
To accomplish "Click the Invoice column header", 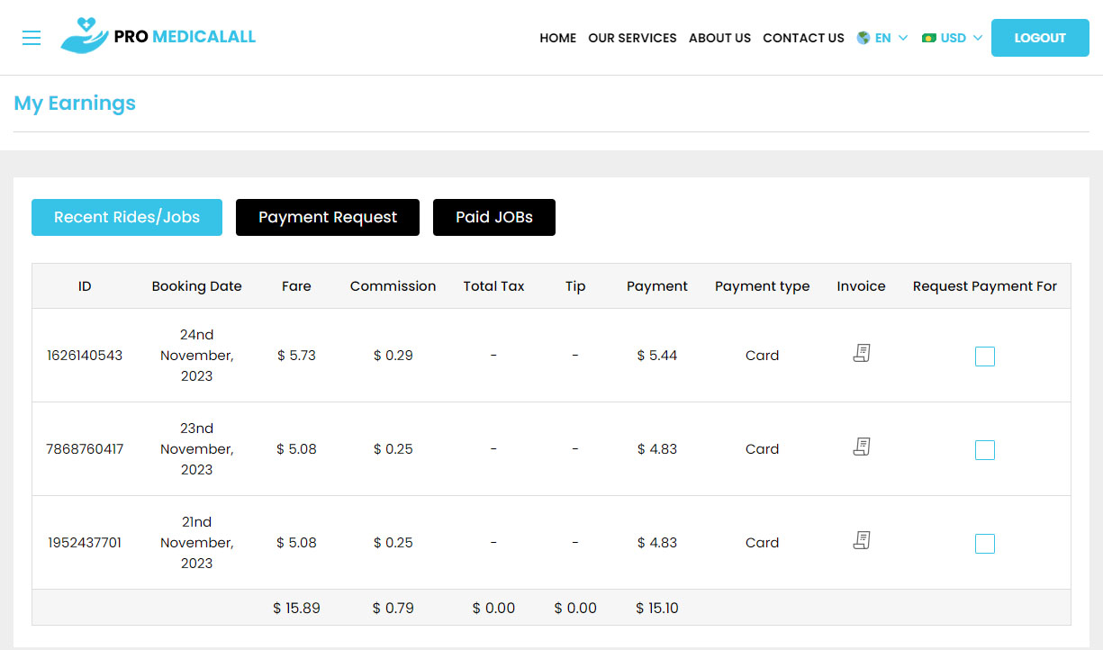I will coord(861,286).
